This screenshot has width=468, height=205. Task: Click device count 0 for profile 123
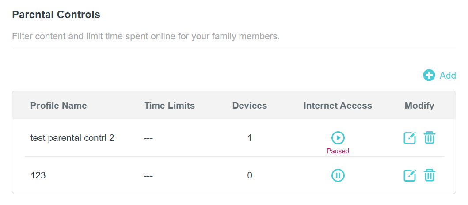point(250,175)
